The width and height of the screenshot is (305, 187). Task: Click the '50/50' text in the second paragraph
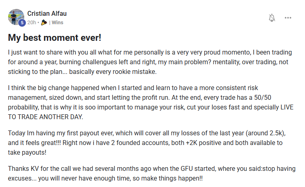point(263,97)
